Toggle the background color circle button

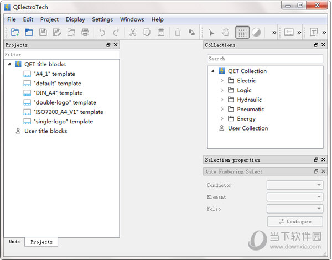pyautogui.click(x=256, y=32)
